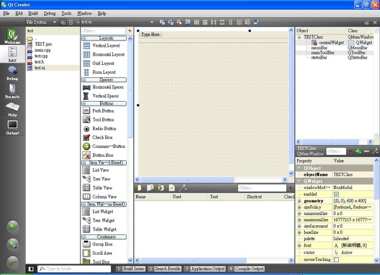The image size is (380, 275).
Task: Open the Application Output pane
Action: click(x=205, y=269)
